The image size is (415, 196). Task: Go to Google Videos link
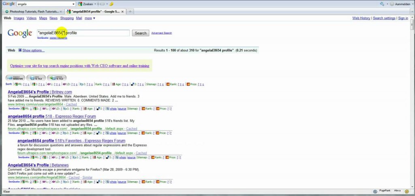(32, 18)
